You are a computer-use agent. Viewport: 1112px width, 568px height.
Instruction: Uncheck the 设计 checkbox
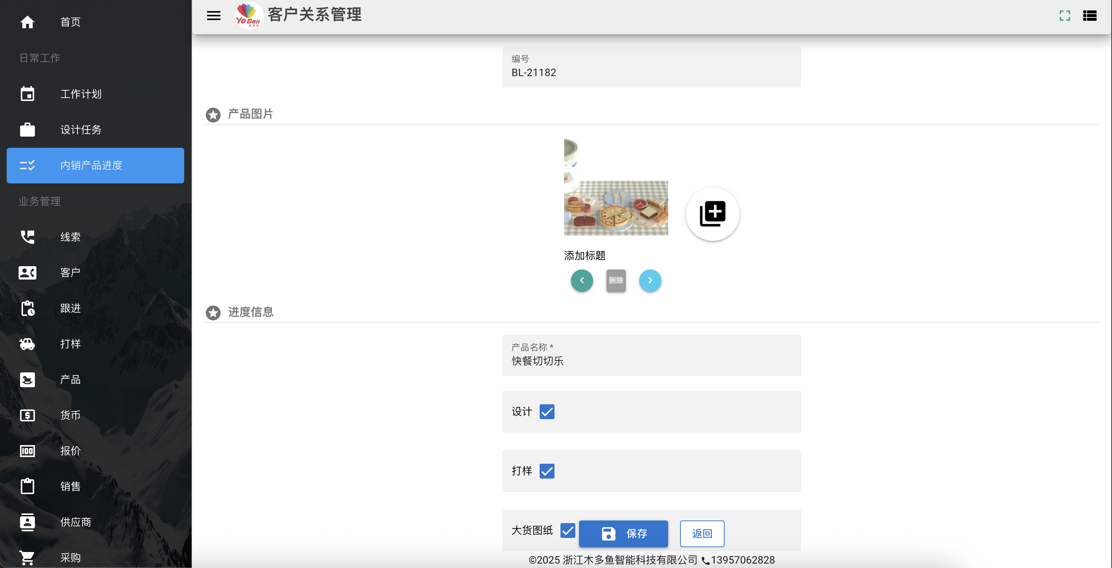point(547,412)
